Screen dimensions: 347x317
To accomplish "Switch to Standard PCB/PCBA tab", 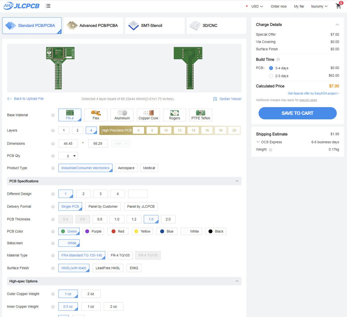I will (x=32, y=25).
